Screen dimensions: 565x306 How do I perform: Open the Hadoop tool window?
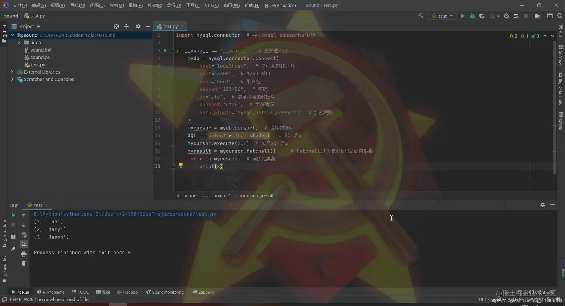tap(127, 292)
